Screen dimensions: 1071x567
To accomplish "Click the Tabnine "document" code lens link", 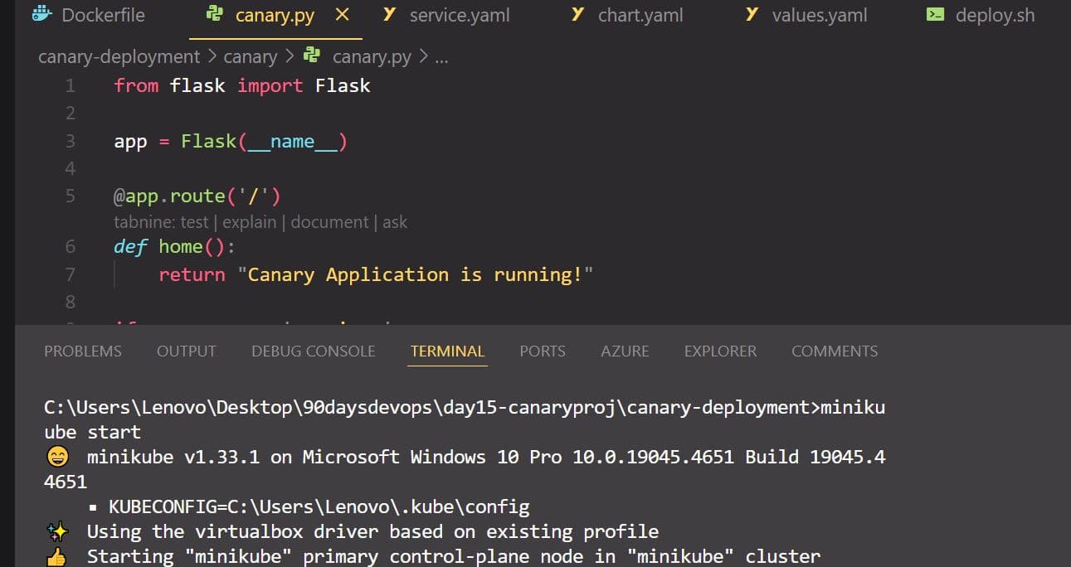I will click(329, 222).
